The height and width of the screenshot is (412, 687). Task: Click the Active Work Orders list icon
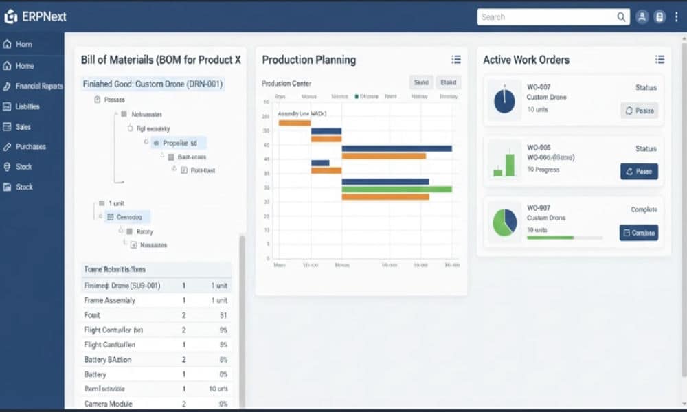pos(660,60)
